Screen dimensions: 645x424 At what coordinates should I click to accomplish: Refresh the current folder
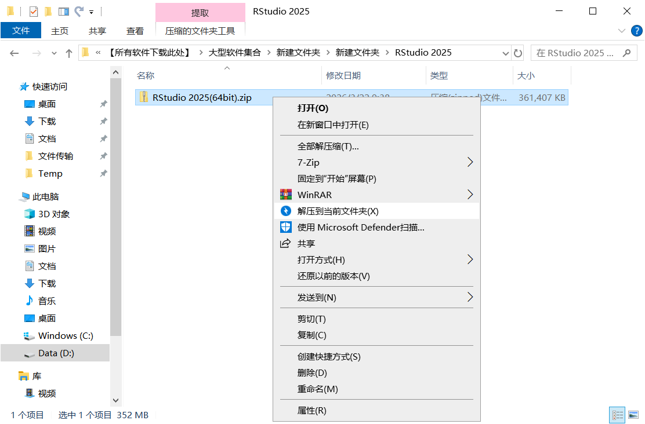(518, 53)
